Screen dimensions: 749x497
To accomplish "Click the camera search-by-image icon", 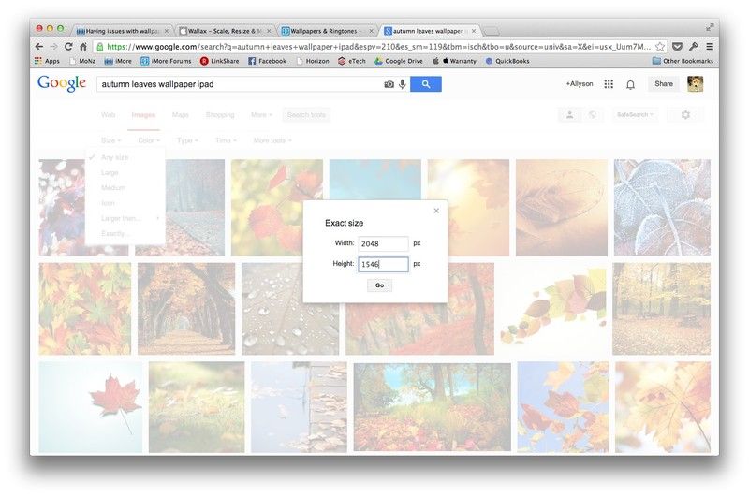I will (389, 84).
